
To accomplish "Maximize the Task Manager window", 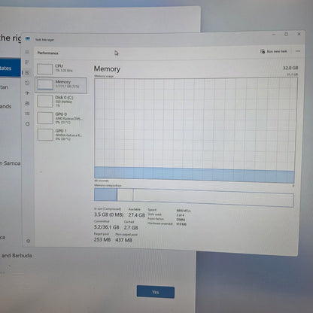I will pos(286,34).
